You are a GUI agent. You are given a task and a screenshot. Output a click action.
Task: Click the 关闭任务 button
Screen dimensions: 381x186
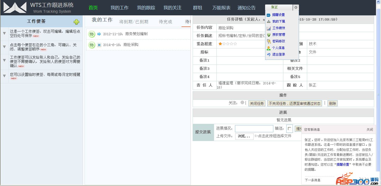tap(257, 103)
